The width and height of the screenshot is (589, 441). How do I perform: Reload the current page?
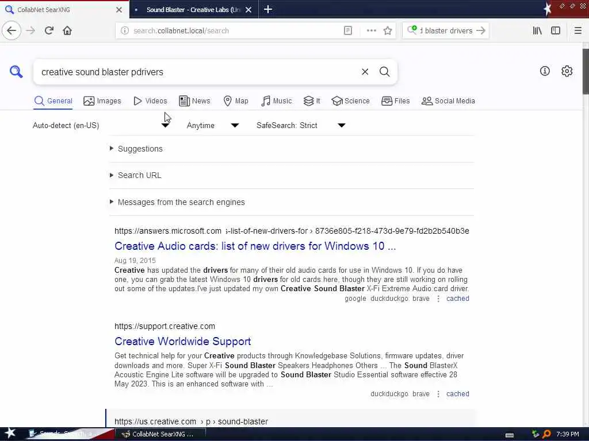pyautogui.click(x=49, y=30)
